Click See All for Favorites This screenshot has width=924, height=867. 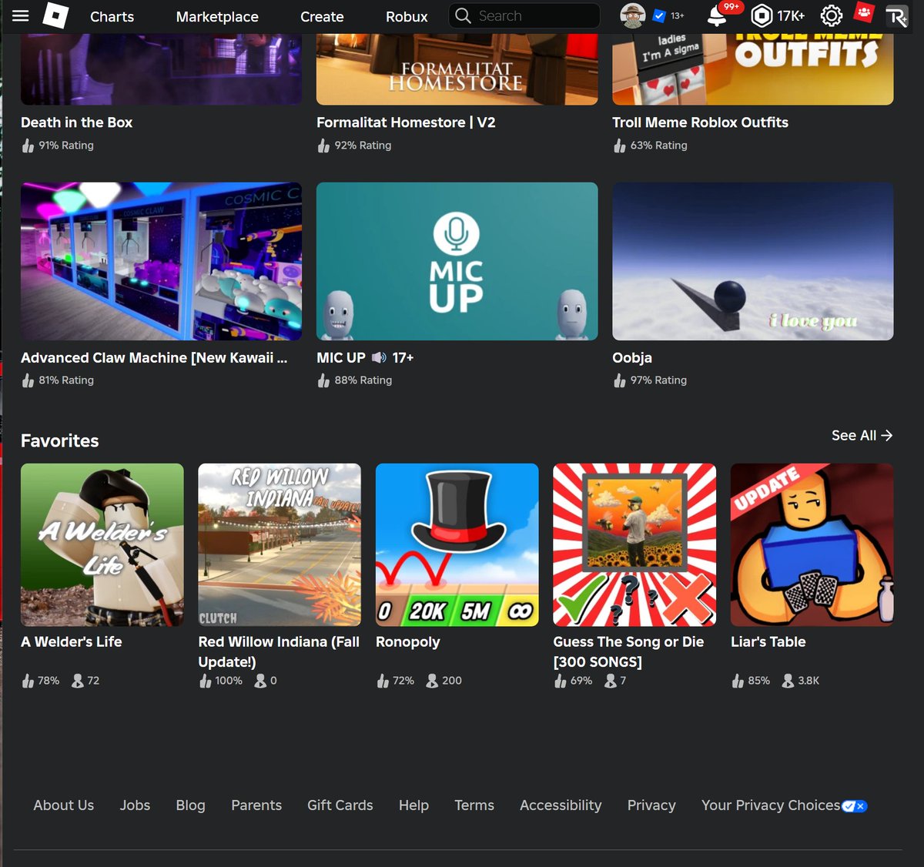point(862,435)
